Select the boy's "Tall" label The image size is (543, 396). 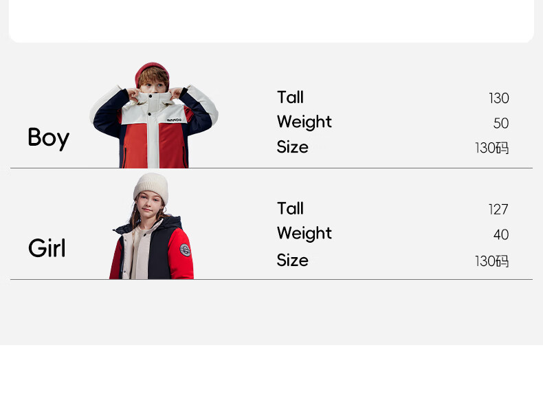(x=290, y=98)
